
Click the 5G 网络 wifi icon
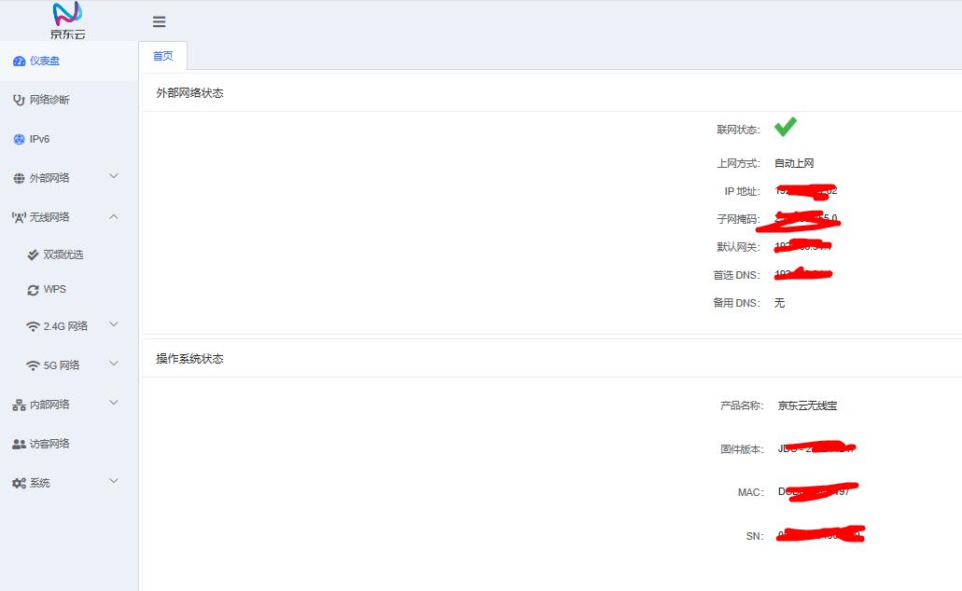coord(33,366)
